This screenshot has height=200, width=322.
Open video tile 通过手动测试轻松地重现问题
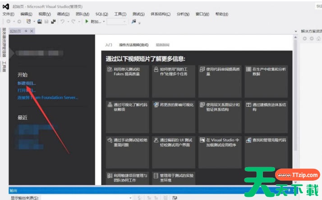pos(127,152)
